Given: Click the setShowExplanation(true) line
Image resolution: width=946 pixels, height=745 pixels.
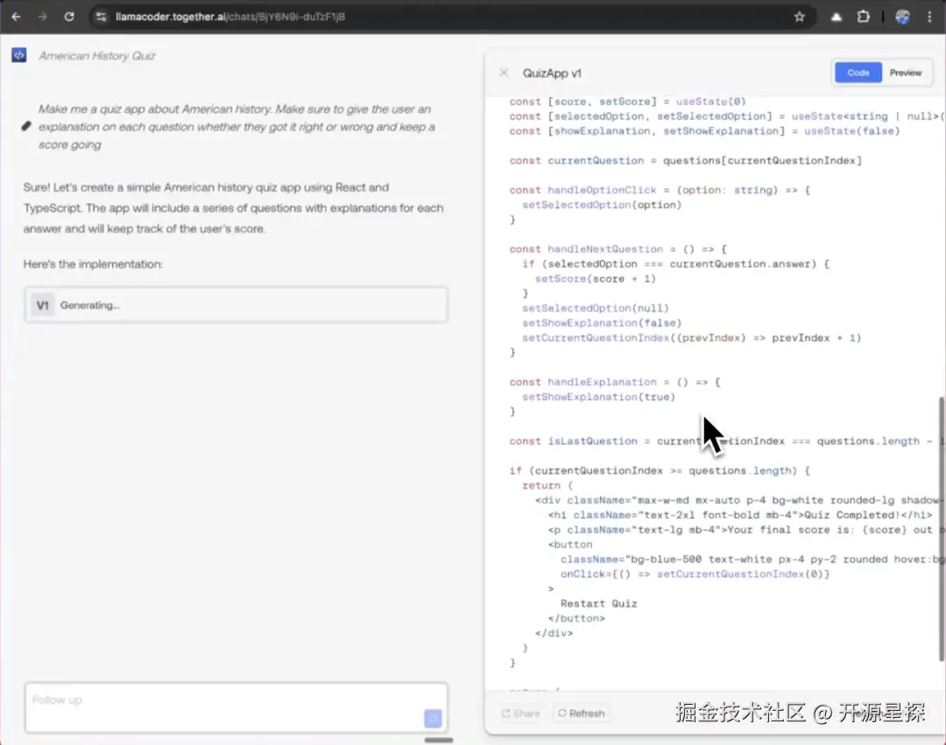Looking at the screenshot, I should (x=598, y=397).
